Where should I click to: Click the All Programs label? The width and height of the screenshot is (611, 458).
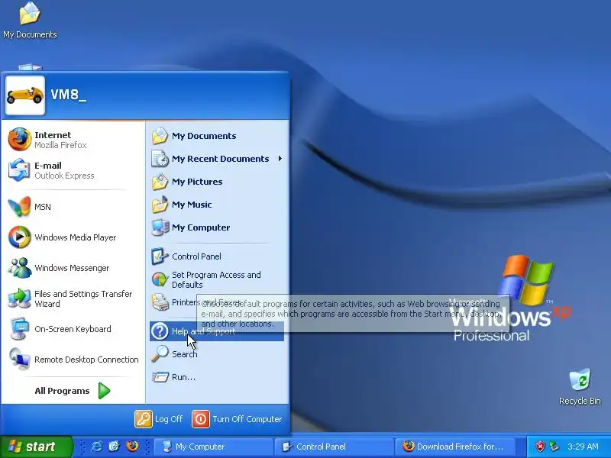coord(62,391)
